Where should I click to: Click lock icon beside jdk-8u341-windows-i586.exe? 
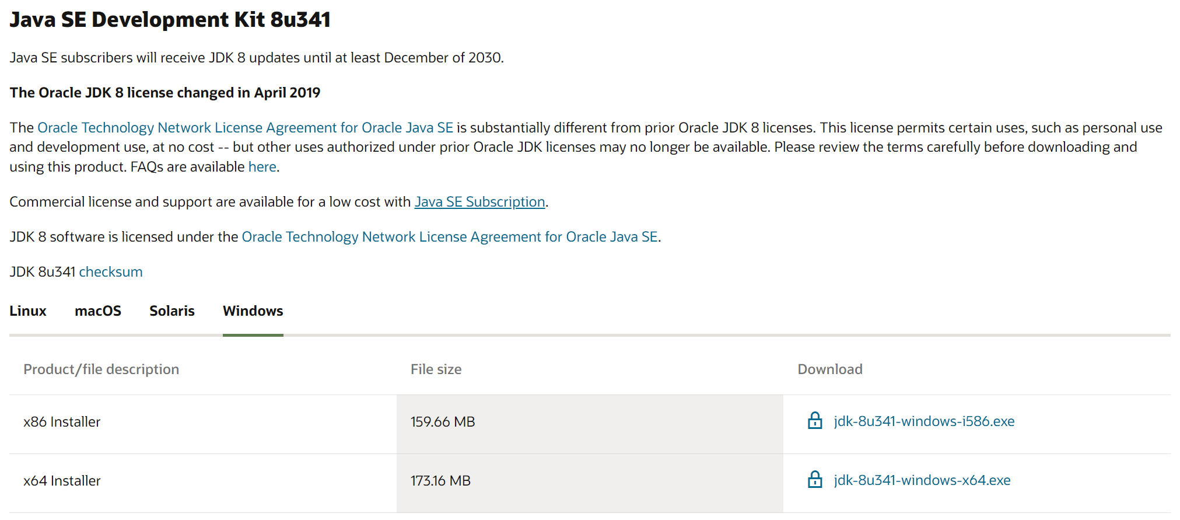[814, 421]
